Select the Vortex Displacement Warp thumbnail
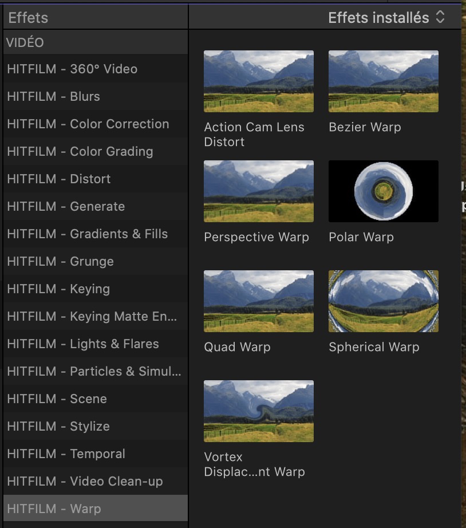 [259, 411]
